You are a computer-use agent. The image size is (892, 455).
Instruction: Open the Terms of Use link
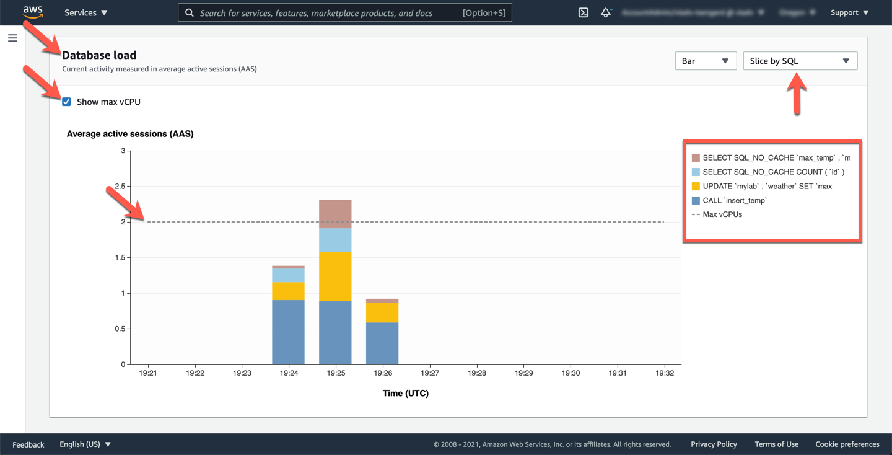(776, 444)
